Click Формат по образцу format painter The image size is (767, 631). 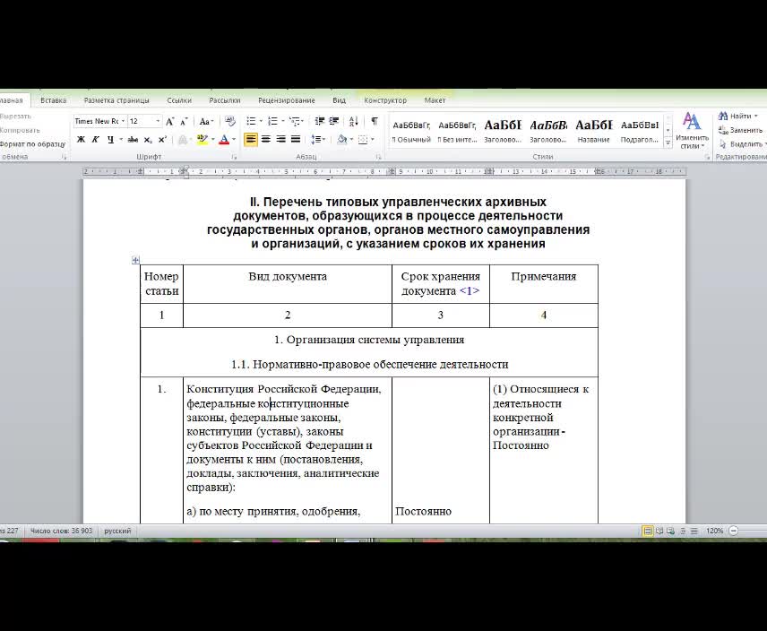point(32,144)
